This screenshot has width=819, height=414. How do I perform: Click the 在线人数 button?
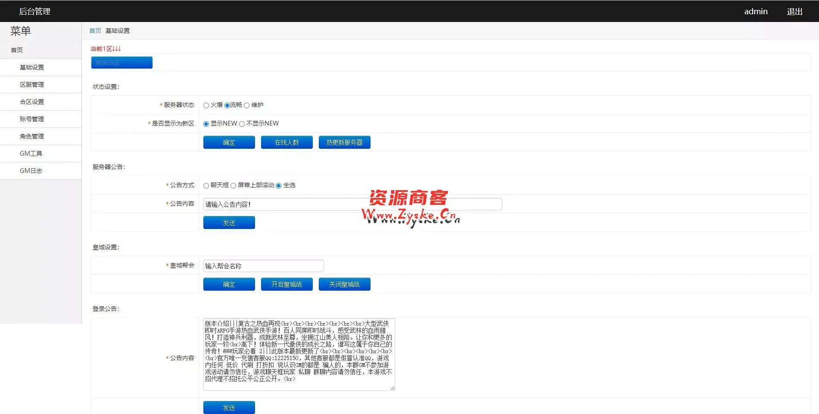point(287,142)
